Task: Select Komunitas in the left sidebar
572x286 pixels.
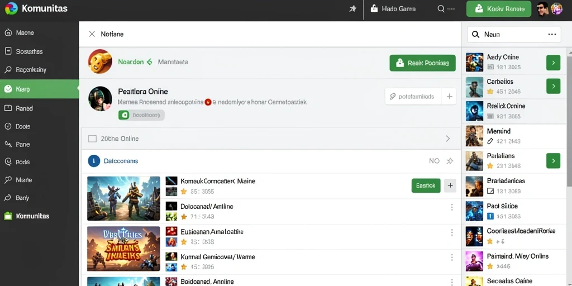Action: click(32, 216)
